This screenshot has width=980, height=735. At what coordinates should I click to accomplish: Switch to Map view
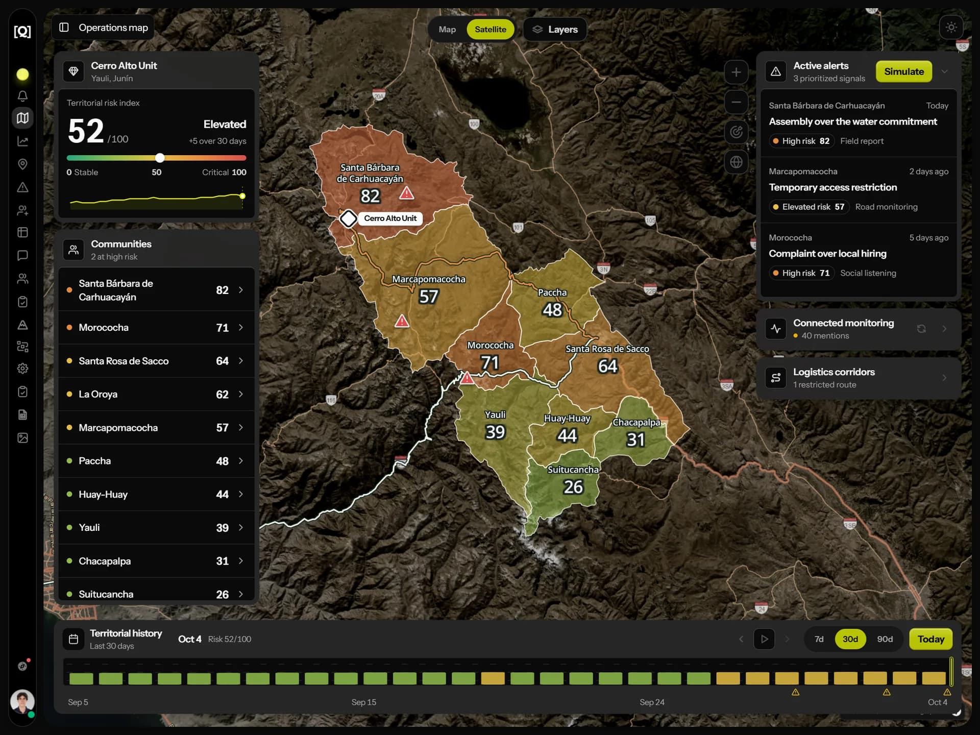[x=447, y=30]
